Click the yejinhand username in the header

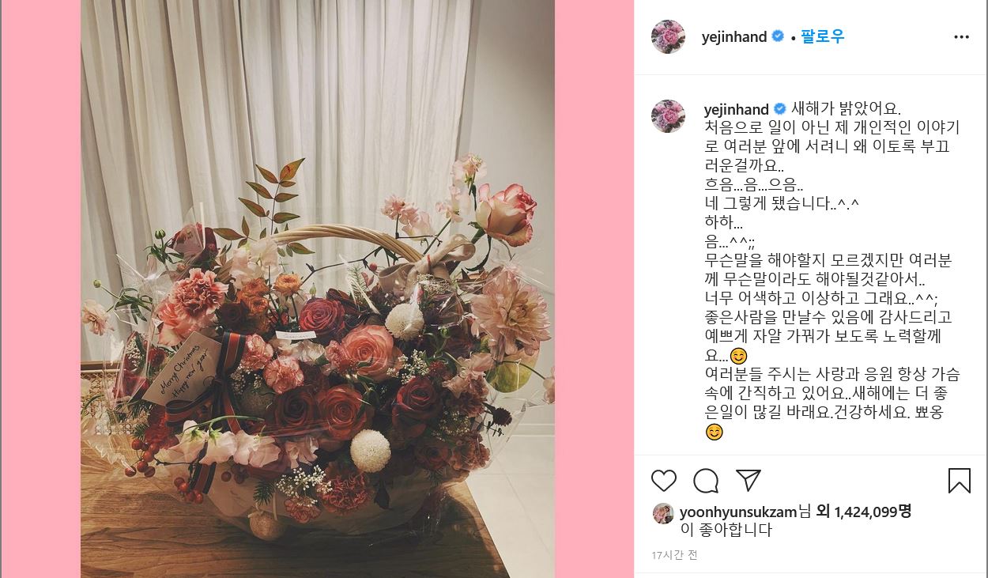(734, 37)
